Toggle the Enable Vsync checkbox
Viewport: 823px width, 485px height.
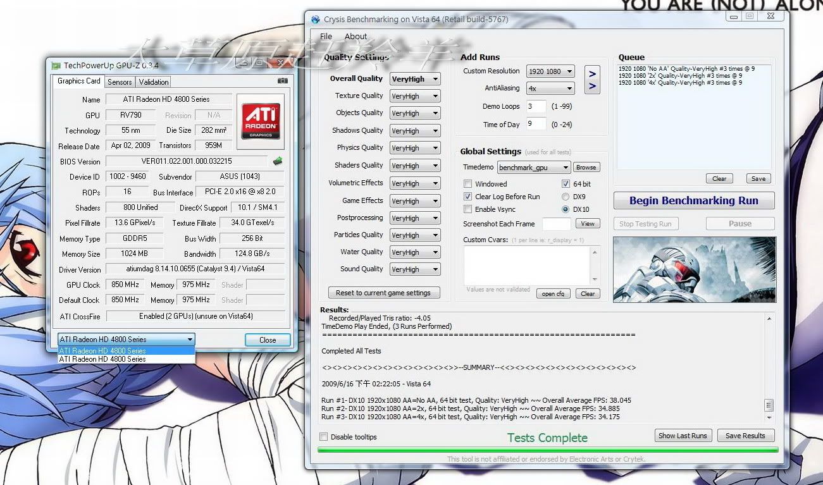tap(468, 209)
